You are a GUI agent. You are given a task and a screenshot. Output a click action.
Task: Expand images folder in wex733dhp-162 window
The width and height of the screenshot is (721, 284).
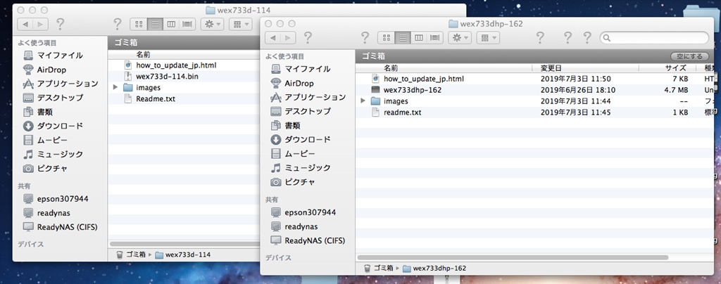coord(363,101)
